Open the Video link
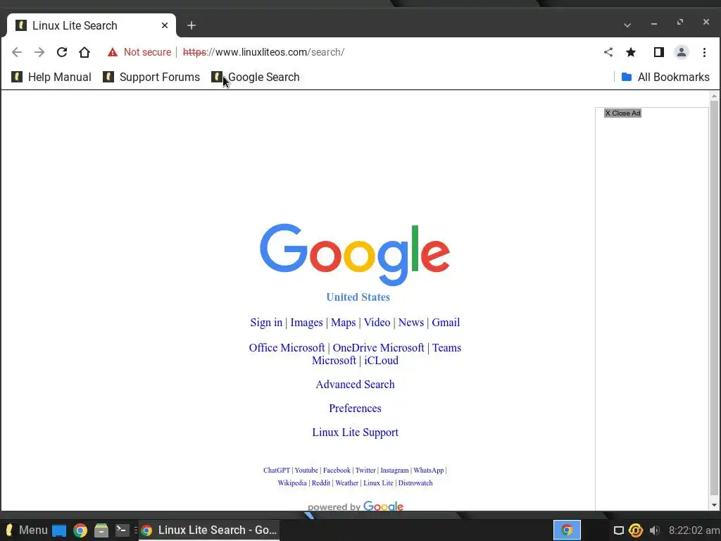The height and width of the screenshot is (541, 721). 377,323
